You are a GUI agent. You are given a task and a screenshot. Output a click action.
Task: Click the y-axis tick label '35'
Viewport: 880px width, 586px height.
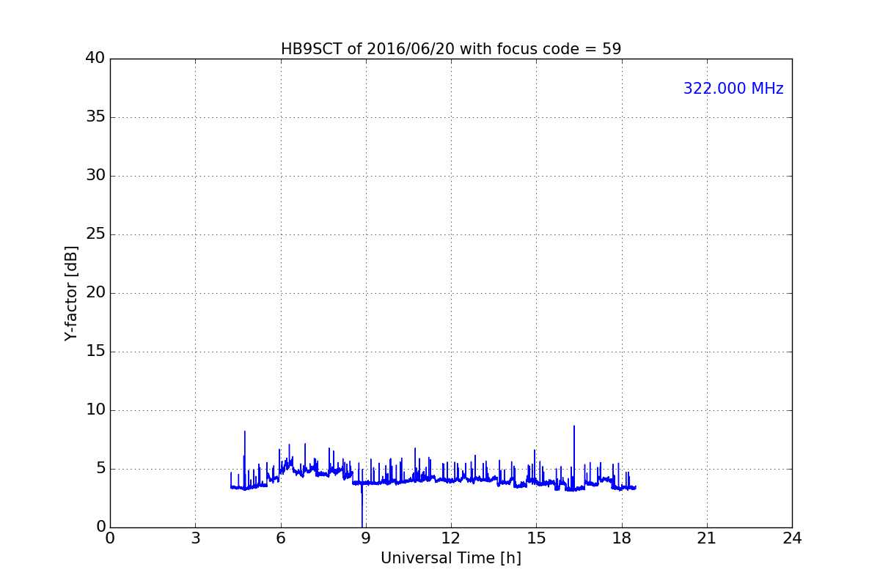(95, 117)
